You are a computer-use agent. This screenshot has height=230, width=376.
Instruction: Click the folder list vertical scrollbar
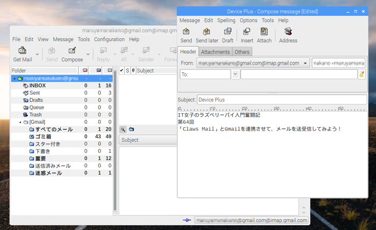tap(115, 140)
